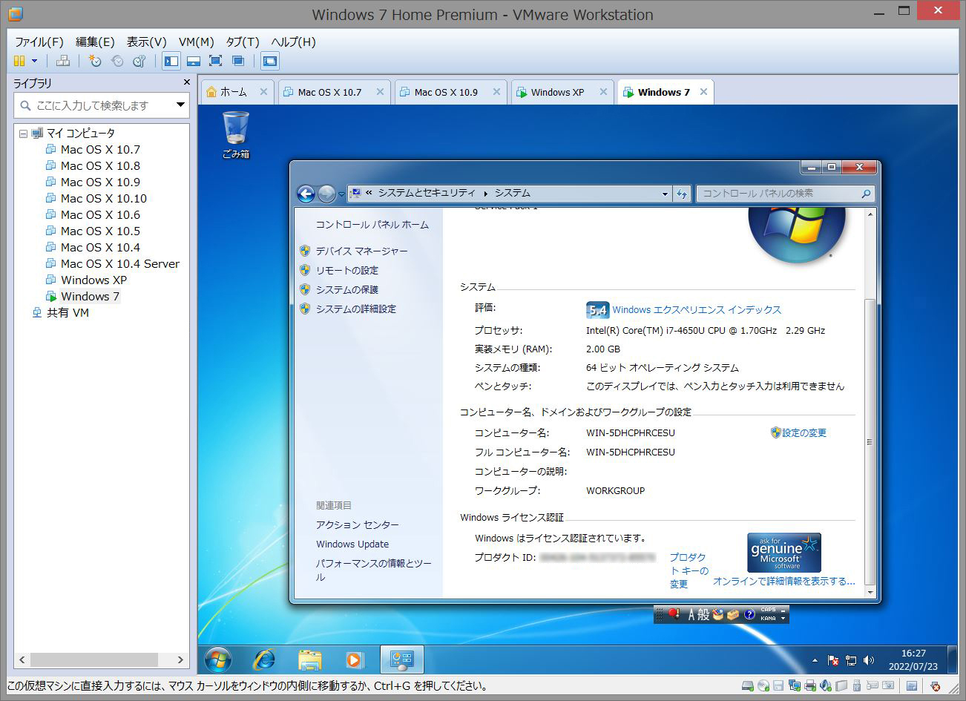Click the IME input mode A button
The image size is (966, 701).
click(x=691, y=614)
